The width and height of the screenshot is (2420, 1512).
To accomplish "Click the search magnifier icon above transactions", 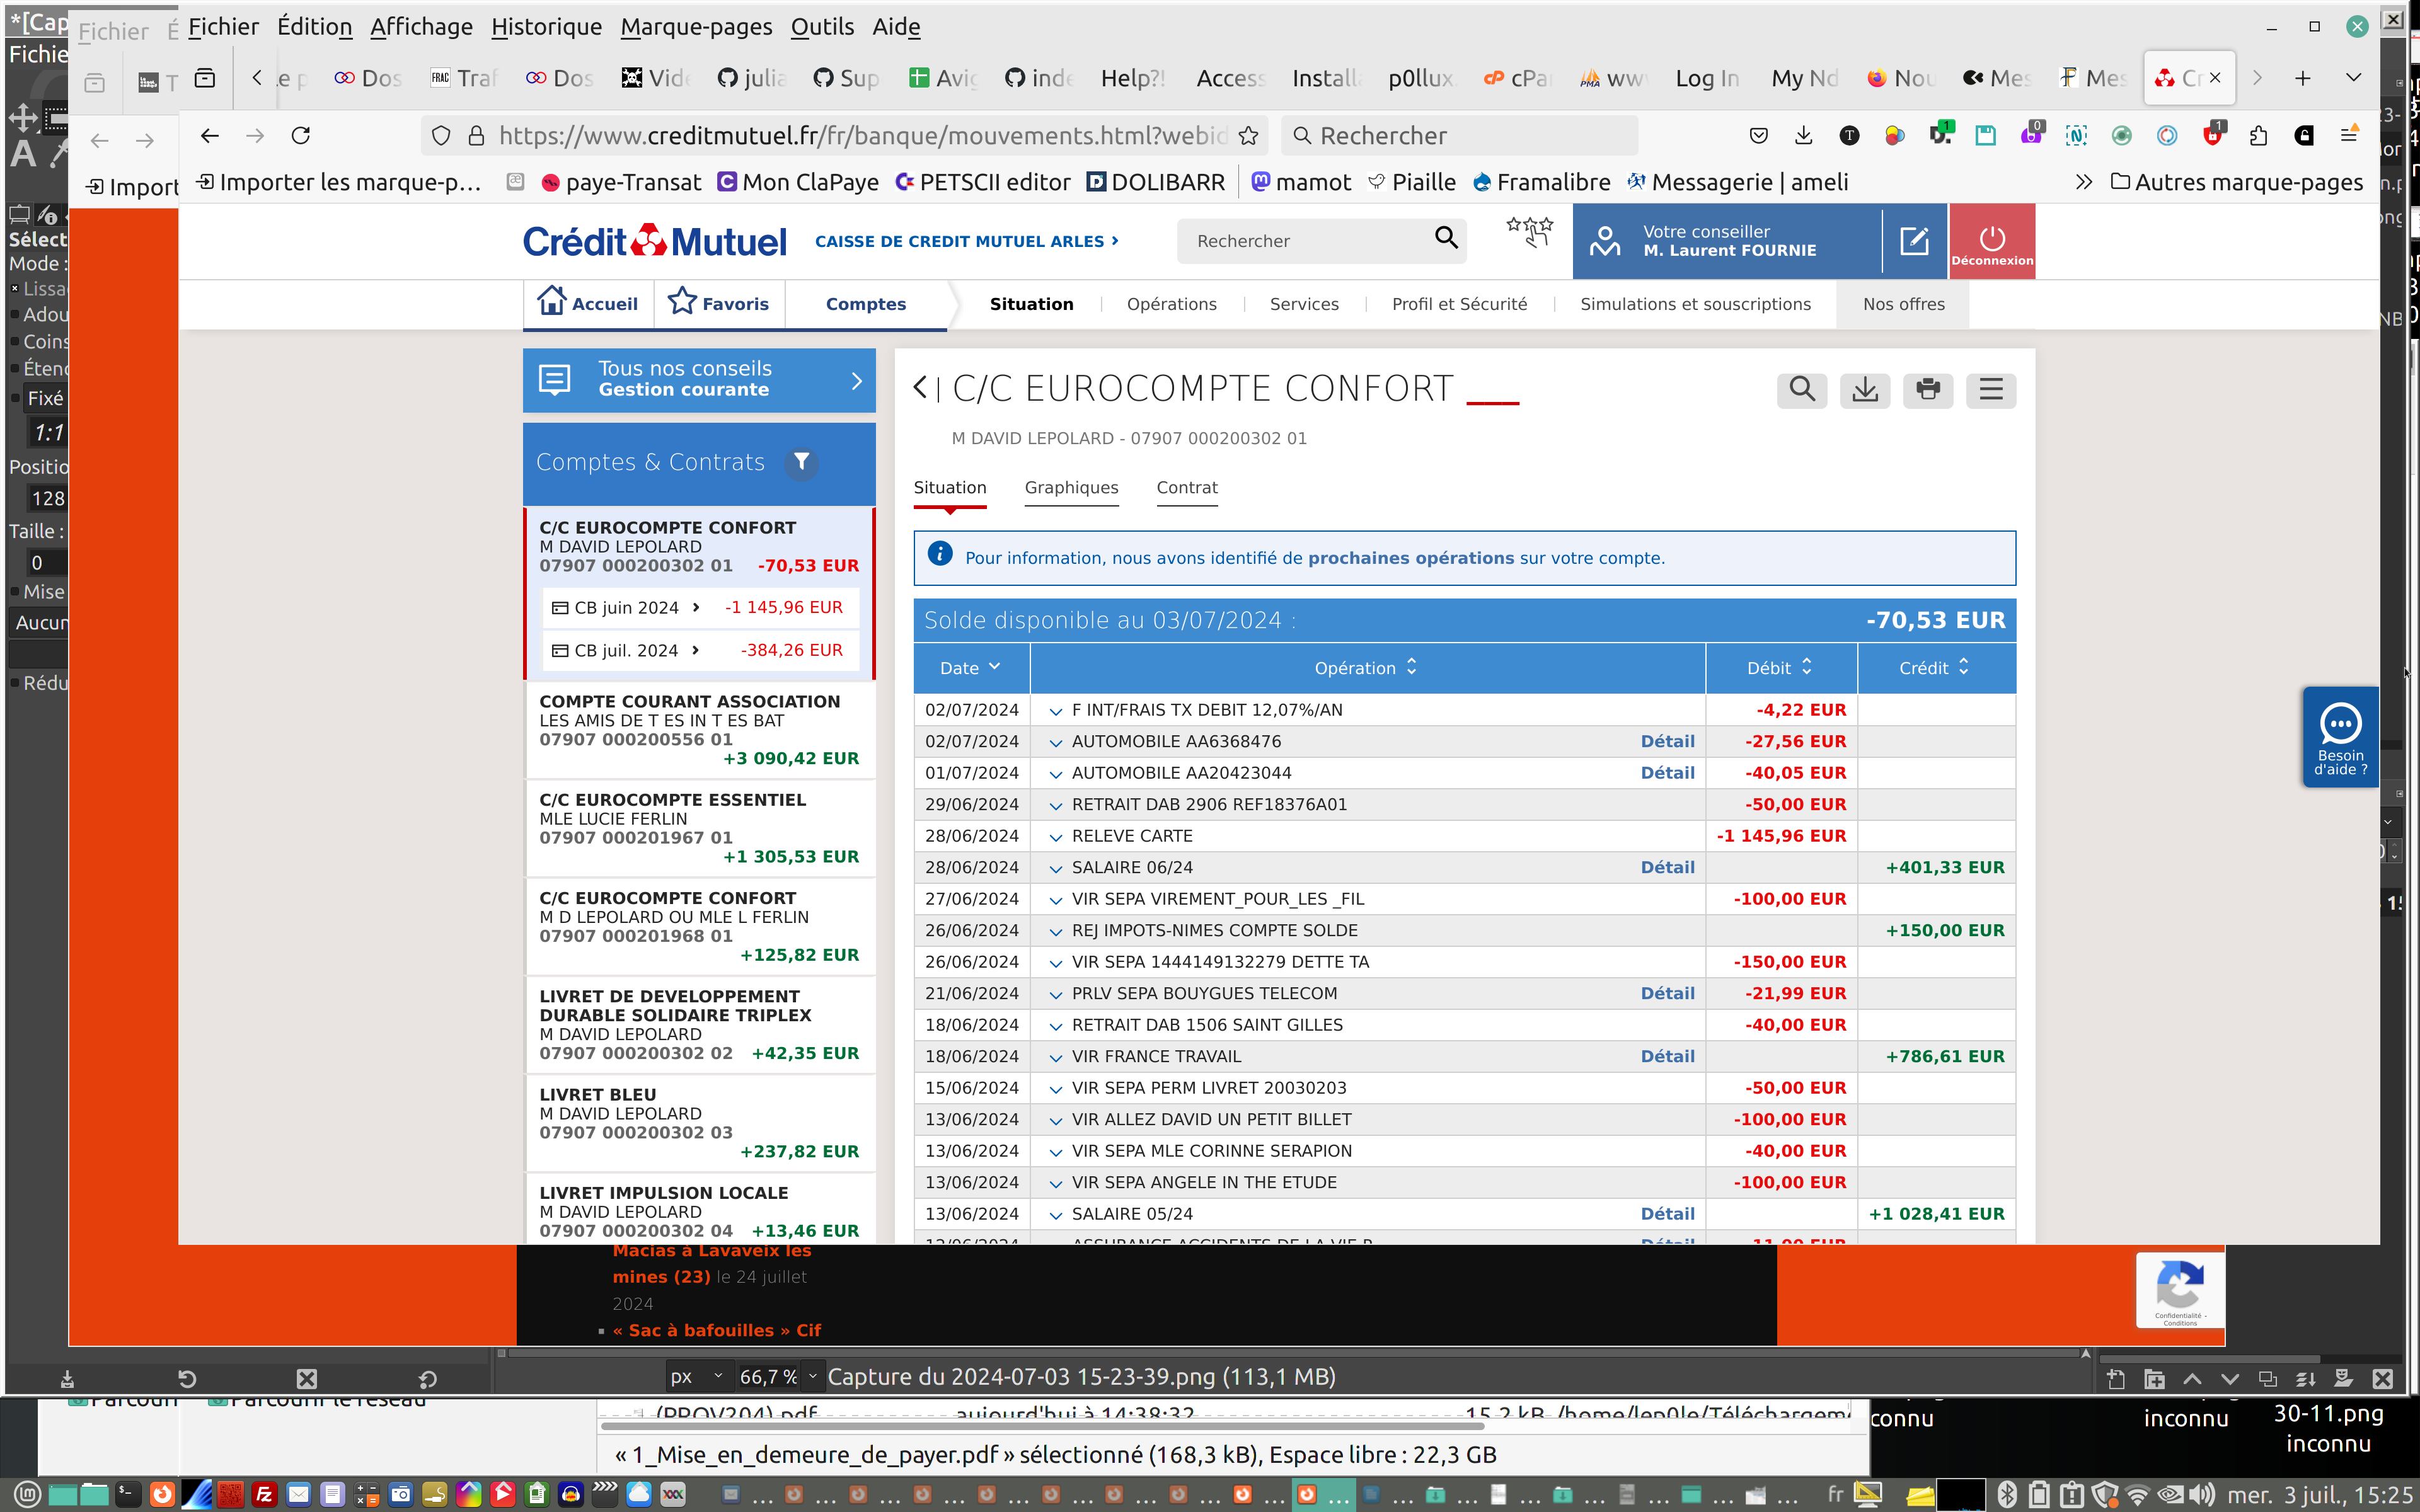I will coord(1801,389).
